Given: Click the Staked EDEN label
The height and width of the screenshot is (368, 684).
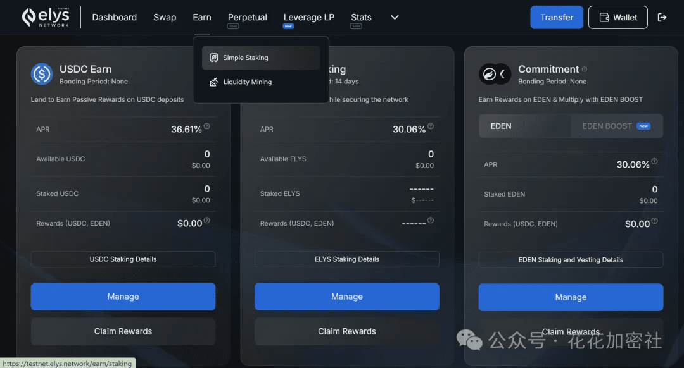Looking at the screenshot, I should 504,194.
